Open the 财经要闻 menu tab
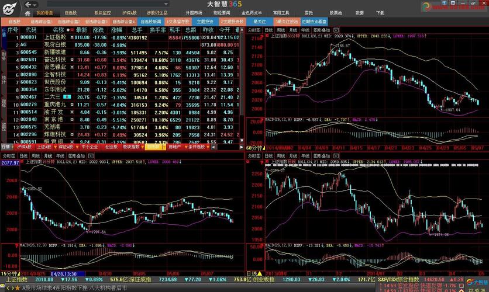The image size is (489, 292). (x=222, y=13)
